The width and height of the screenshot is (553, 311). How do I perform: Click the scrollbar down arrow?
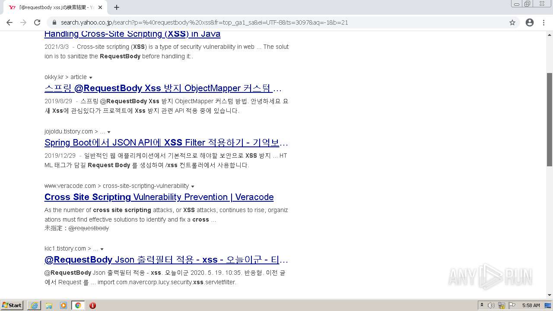tap(550, 295)
